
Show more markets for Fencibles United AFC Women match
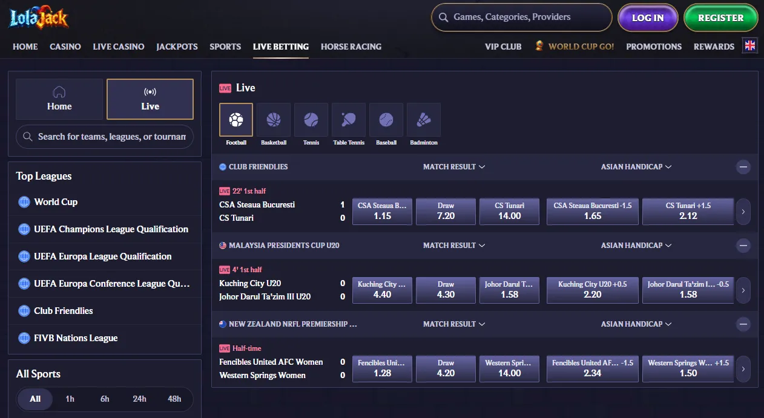point(743,369)
